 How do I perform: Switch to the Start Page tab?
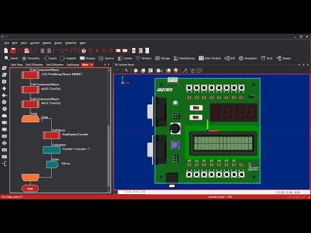[x=17, y=65]
